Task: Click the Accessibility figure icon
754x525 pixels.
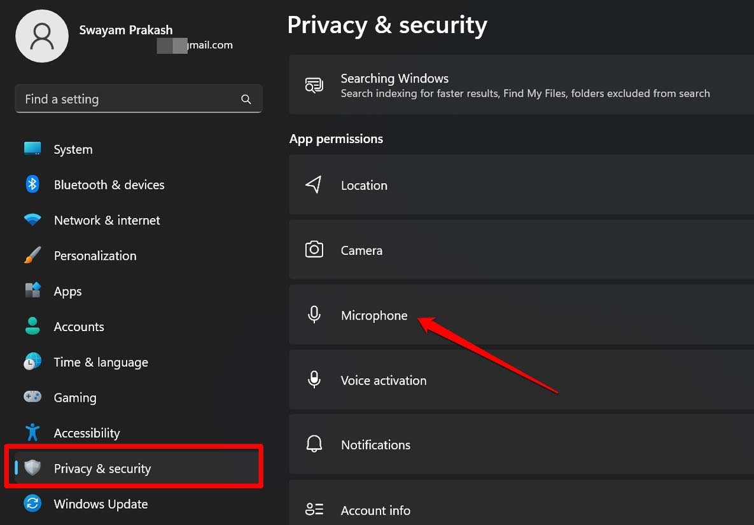Action: click(x=32, y=433)
